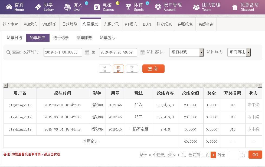
Task: Open the Discount gift icon
Action: (x=235, y=7)
